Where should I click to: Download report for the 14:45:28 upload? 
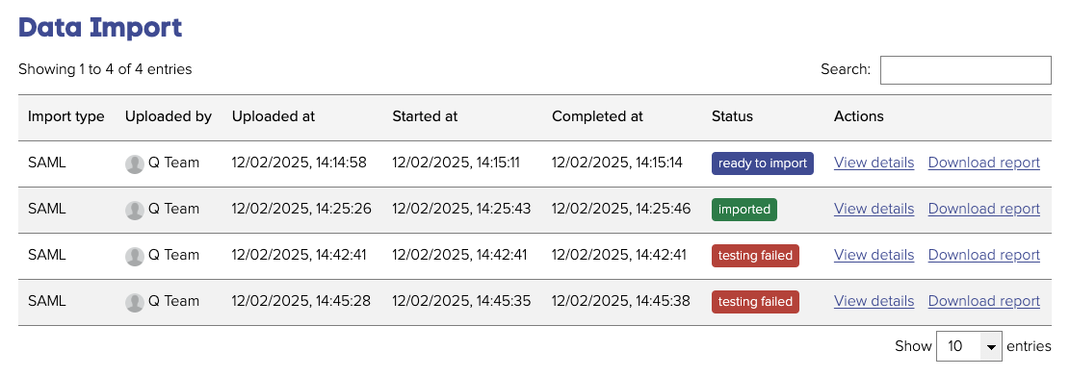(x=984, y=301)
